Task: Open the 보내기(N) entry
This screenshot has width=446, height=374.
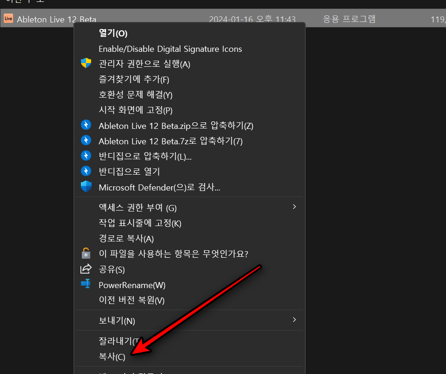Action: pyautogui.click(x=189, y=321)
